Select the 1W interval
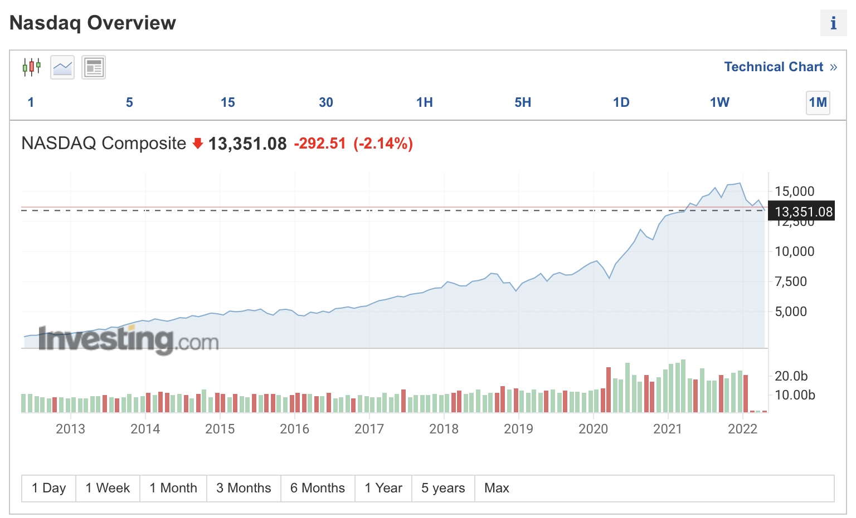Viewport: 856px width, 518px height. click(x=719, y=102)
